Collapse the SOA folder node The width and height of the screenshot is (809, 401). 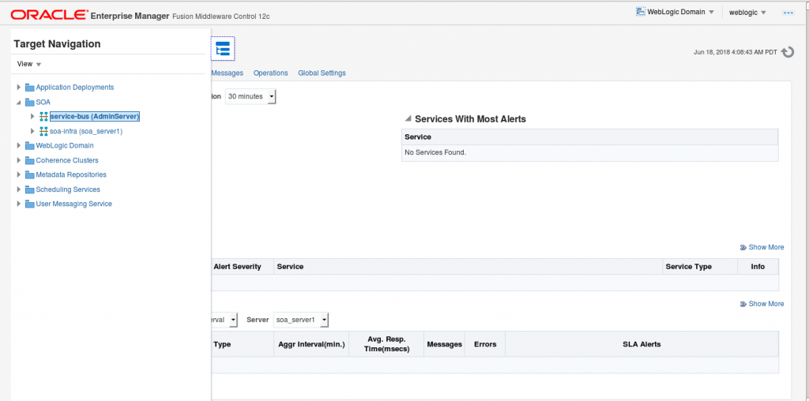click(19, 102)
